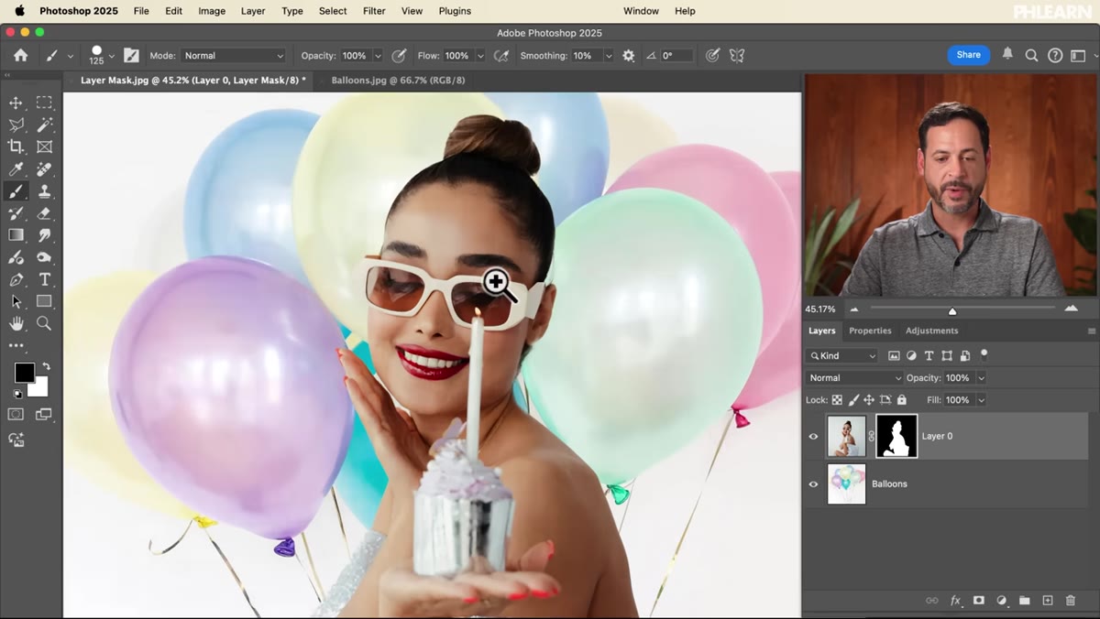Open the brush Mode dropdown
Image resolution: width=1100 pixels, height=619 pixels.
pos(234,56)
